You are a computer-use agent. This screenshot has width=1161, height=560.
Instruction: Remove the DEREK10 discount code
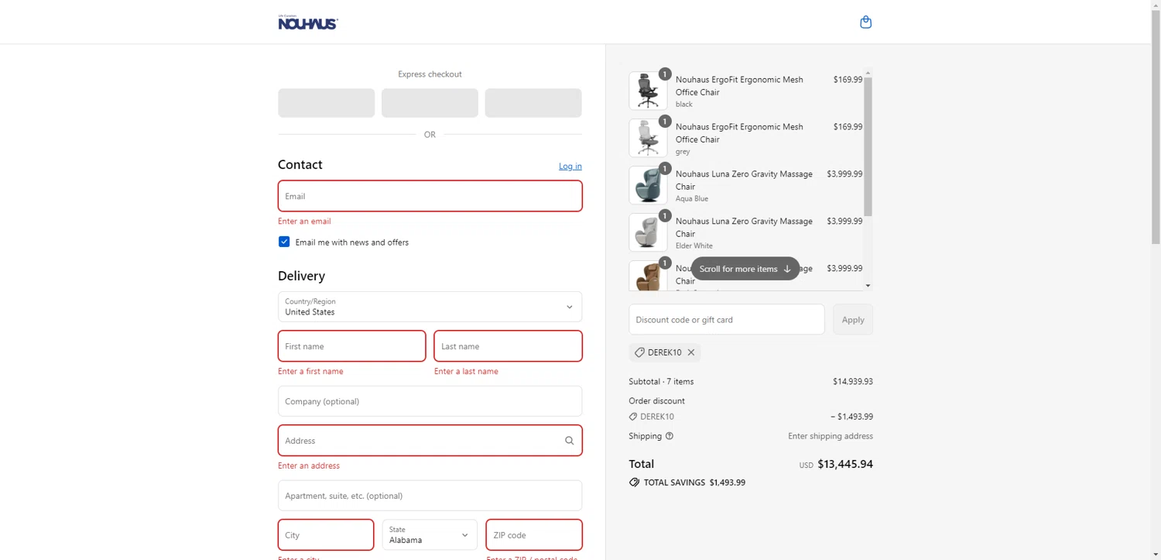point(691,352)
